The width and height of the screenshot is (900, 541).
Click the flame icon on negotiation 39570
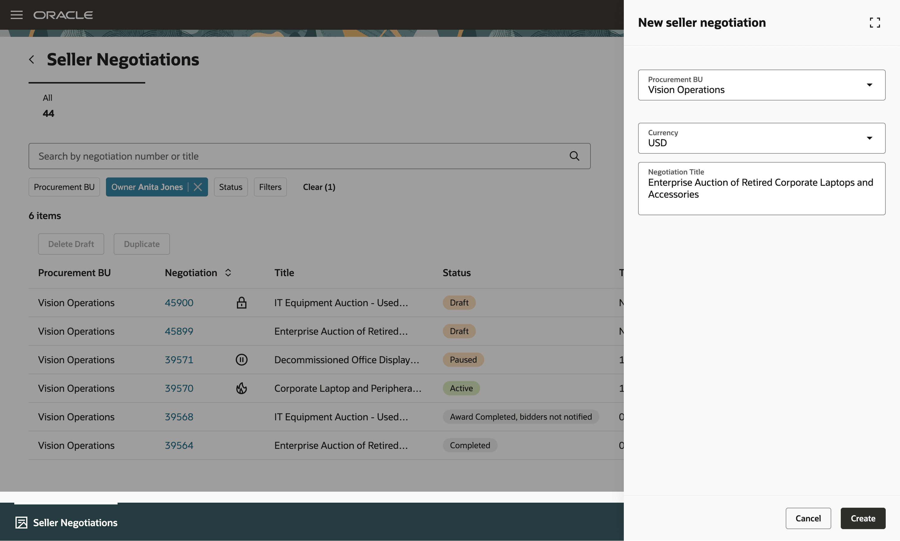tap(241, 388)
